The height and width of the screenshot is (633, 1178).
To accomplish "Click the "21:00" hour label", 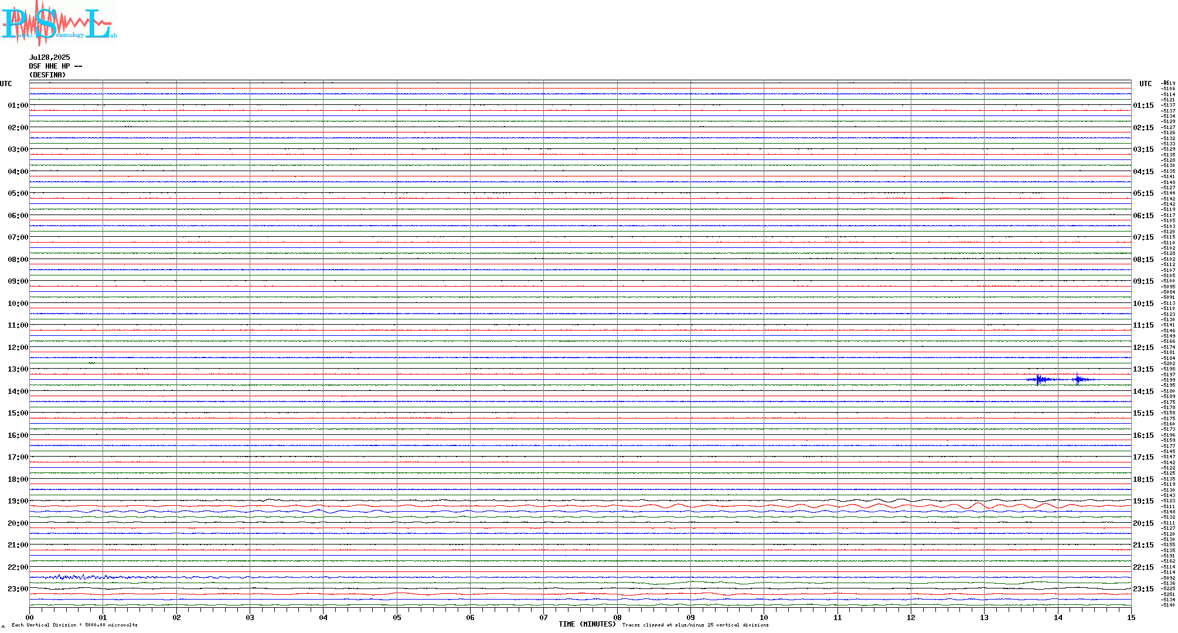I will (18, 545).
